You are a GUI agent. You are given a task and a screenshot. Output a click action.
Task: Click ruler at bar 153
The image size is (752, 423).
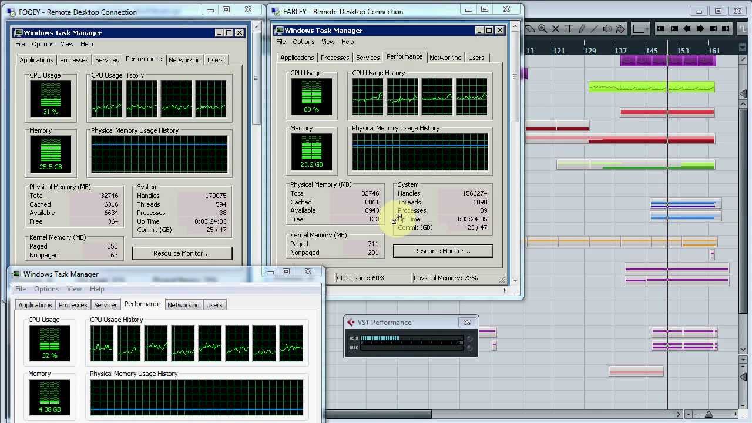pos(683,51)
